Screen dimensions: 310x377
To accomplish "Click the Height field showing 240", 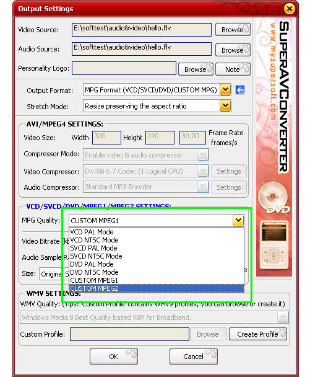I will coord(160,138).
